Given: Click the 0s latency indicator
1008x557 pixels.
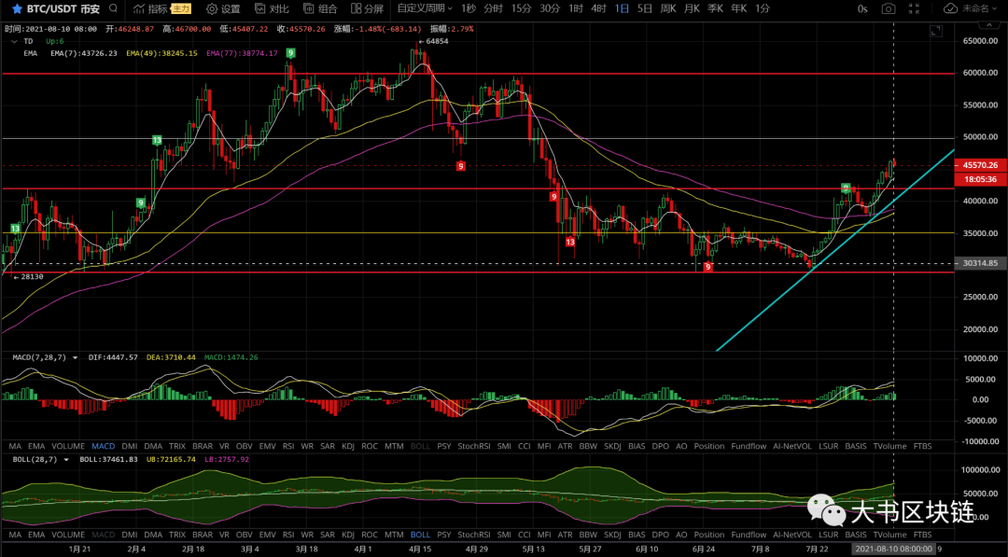Looking at the screenshot, I should (x=862, y=9).
